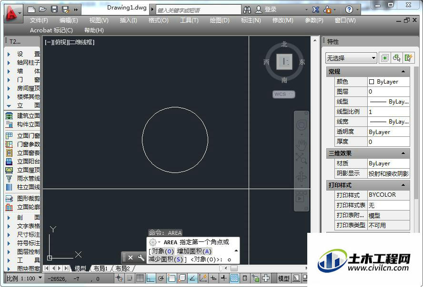Click the binoculars search icon
The image size is (423, 287).
[247, 10]
